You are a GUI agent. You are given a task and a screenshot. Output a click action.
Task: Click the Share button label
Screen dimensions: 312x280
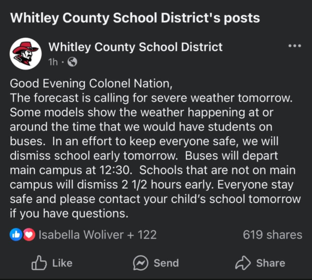pyautogui.click(x=271, y=263)
